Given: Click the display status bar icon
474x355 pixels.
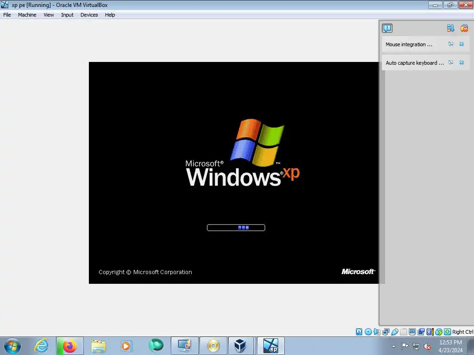Looking at the screenshot, I should pos(412,332).
